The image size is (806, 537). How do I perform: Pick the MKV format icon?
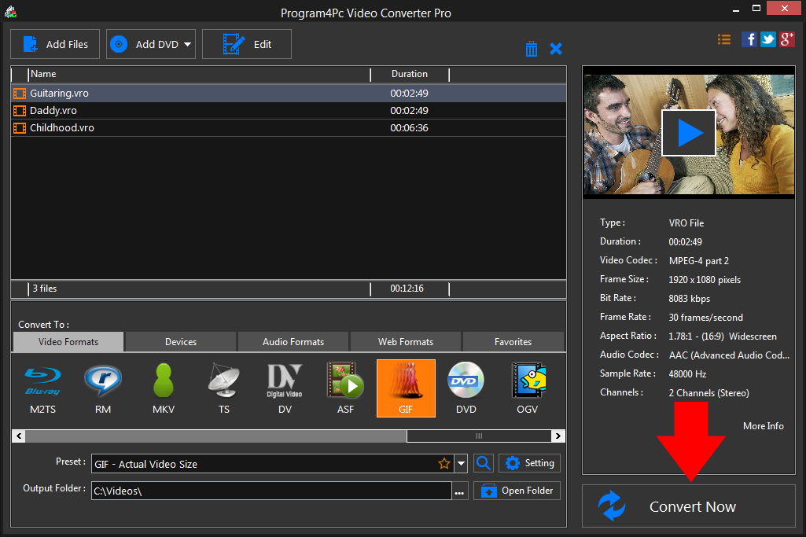pos(164,388)
